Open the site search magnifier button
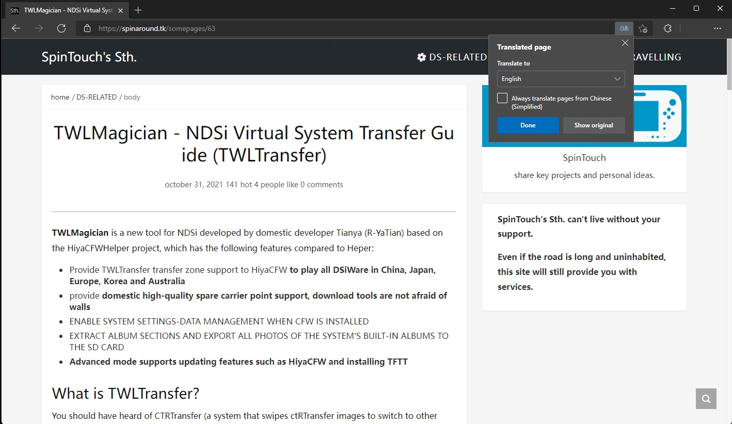 [x=706, y=399]
